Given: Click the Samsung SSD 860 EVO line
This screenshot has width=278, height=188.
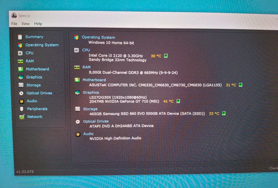Looking at the screenshot, I should [147, 114].
